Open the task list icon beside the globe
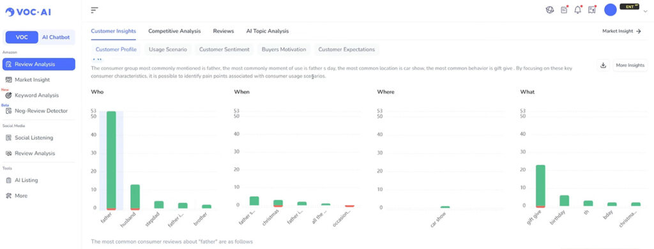This screenshot has width=654, height=249. [x=564, y=10]
